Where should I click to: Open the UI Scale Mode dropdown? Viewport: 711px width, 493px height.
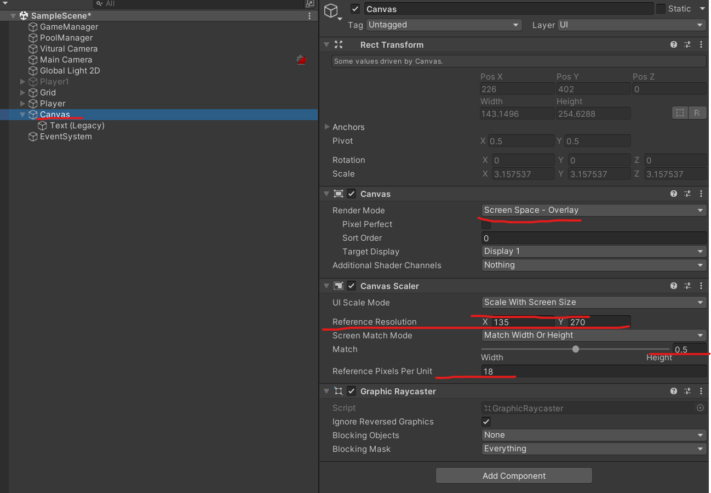pos(593,303)
